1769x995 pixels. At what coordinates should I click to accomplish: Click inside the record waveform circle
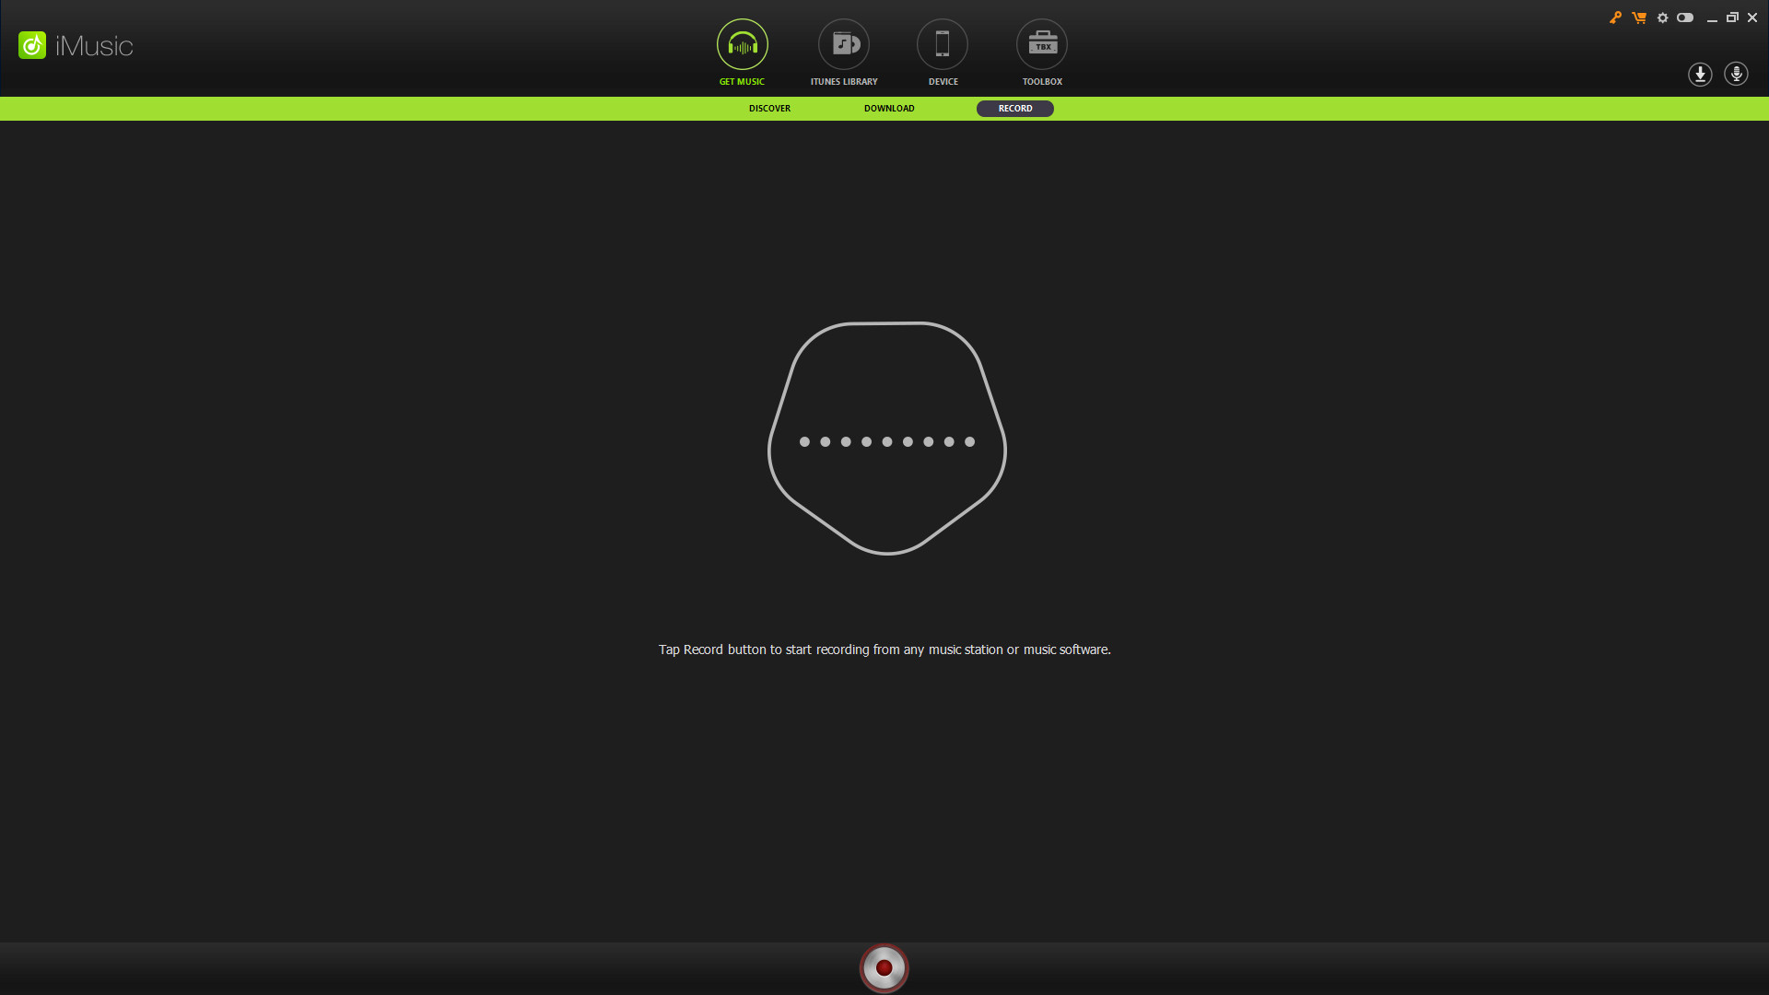pyautogui.click(x=883, y=967)
